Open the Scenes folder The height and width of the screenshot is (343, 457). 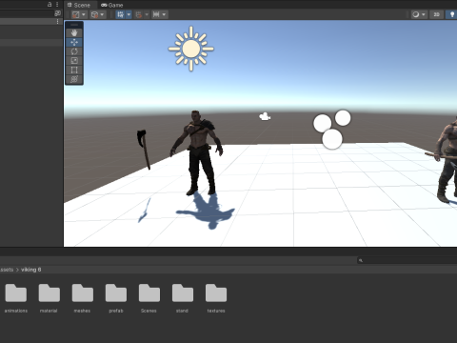coord(149,298)
